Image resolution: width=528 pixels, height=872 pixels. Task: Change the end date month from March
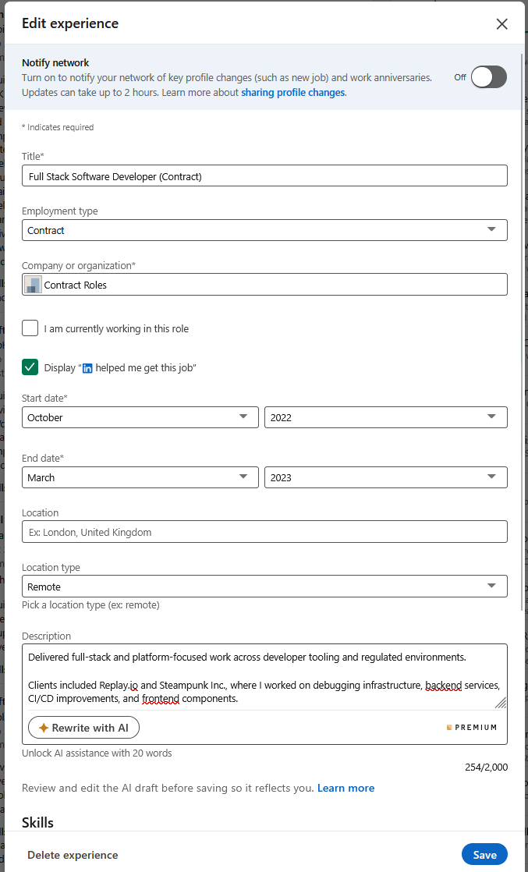(140, 477)
